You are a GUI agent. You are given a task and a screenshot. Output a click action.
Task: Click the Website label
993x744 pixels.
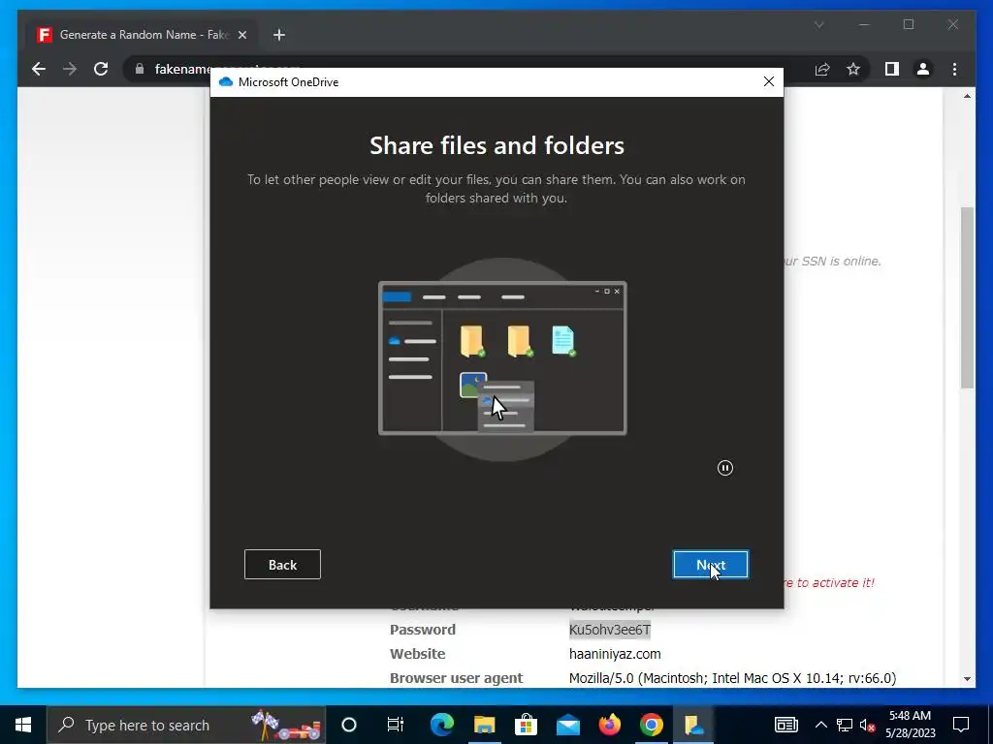[x=417, y=654]
